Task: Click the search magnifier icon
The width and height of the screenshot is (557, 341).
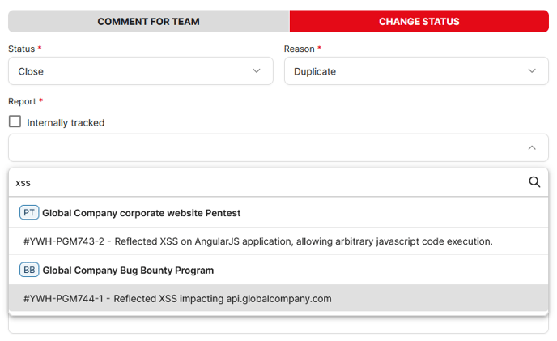Action: pos(534,182)
